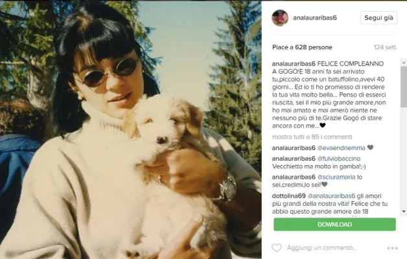The image size is (407, 259).
Task: Open @analaurraribas6 mention in dottolina69 comment
Action: pos(331,196)
